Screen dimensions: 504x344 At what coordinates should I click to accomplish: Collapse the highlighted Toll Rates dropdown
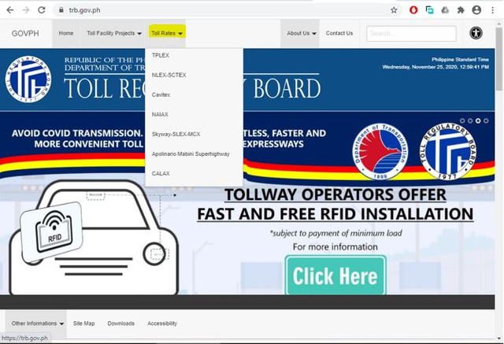click(167, 33)
